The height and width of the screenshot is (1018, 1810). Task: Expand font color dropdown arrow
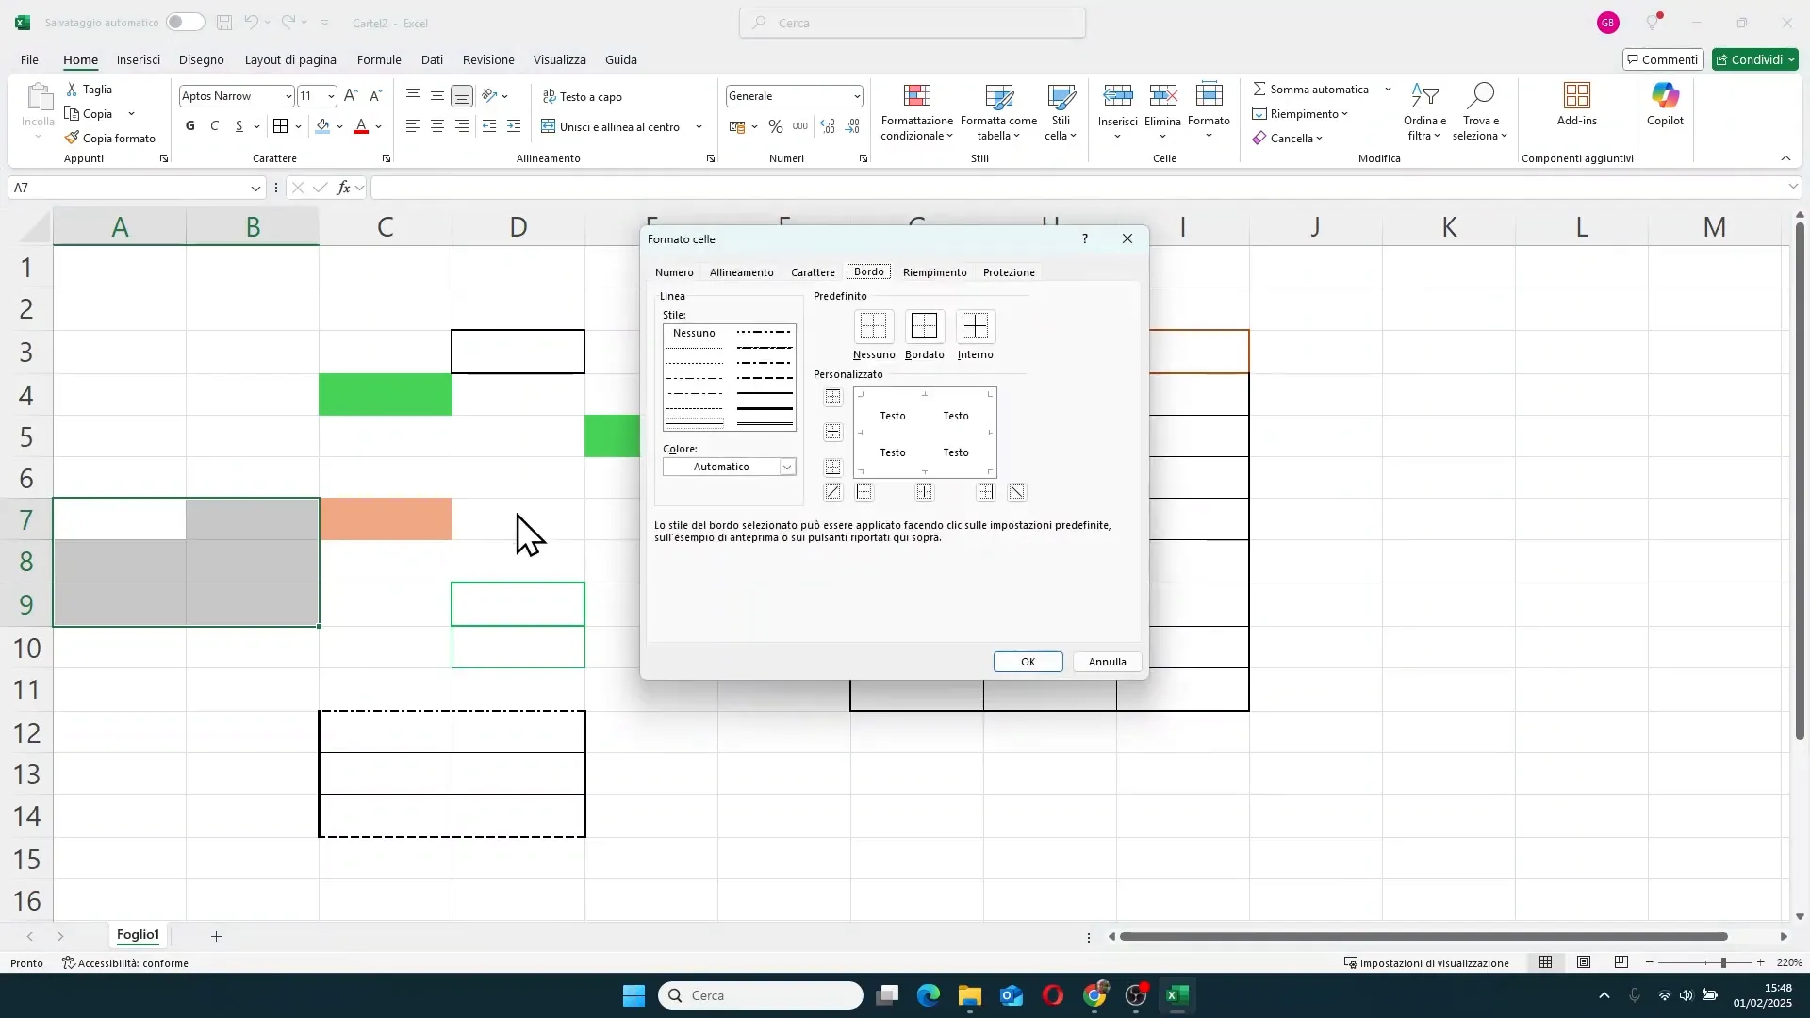point(379,126)
